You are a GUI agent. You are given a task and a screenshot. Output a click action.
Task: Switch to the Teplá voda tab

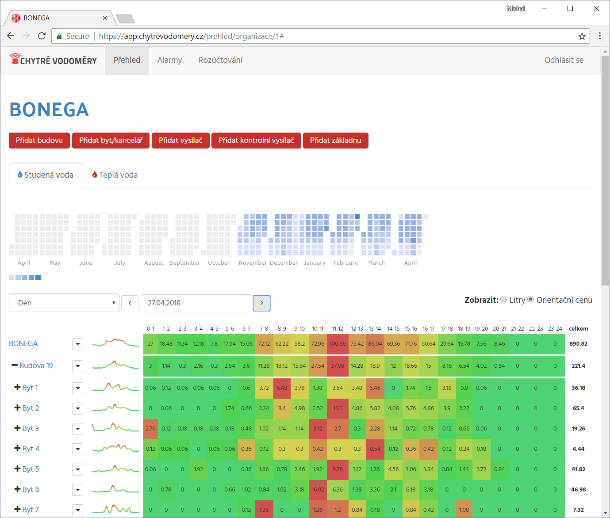point(115,175)
